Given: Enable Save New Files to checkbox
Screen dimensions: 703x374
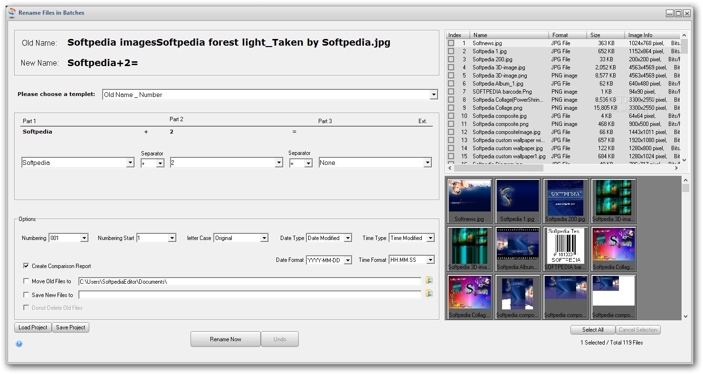Looking at the screenshot, I should pos(26,295).
